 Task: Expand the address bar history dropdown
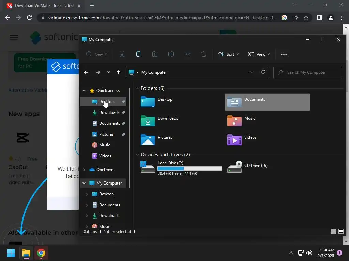pos(252,72)
